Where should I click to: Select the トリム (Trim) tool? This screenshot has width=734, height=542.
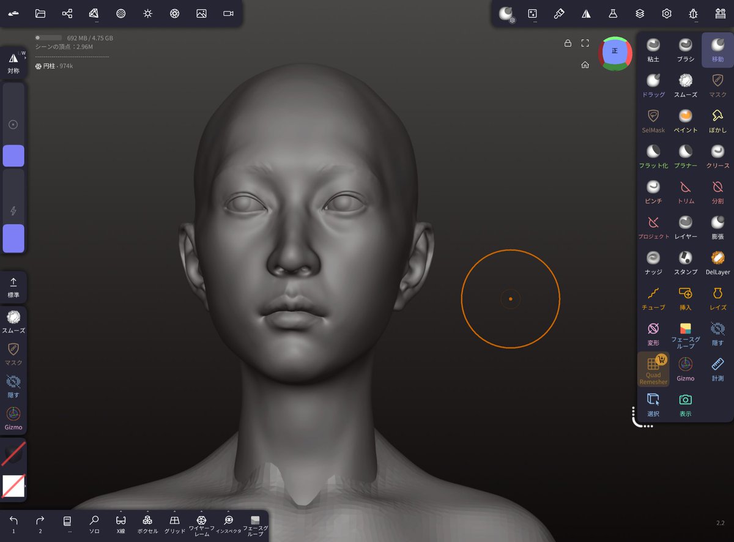click(x=686, y=191)
